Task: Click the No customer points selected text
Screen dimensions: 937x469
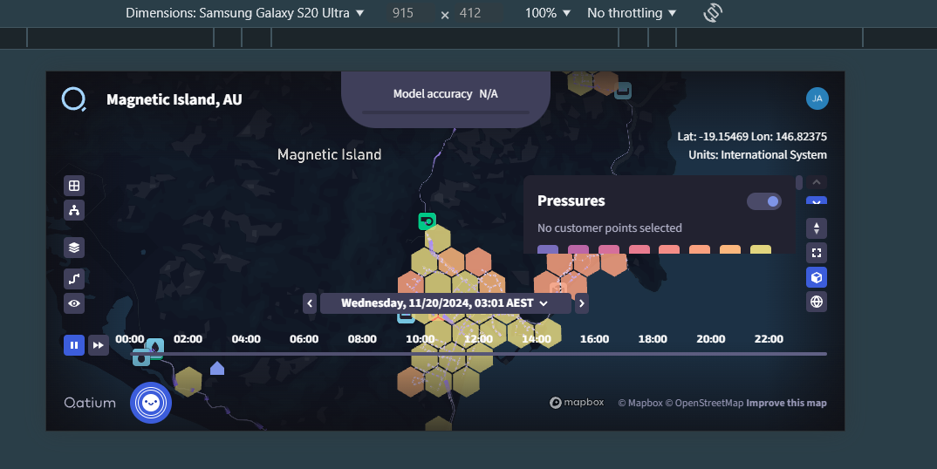Action: click(610, 228)
